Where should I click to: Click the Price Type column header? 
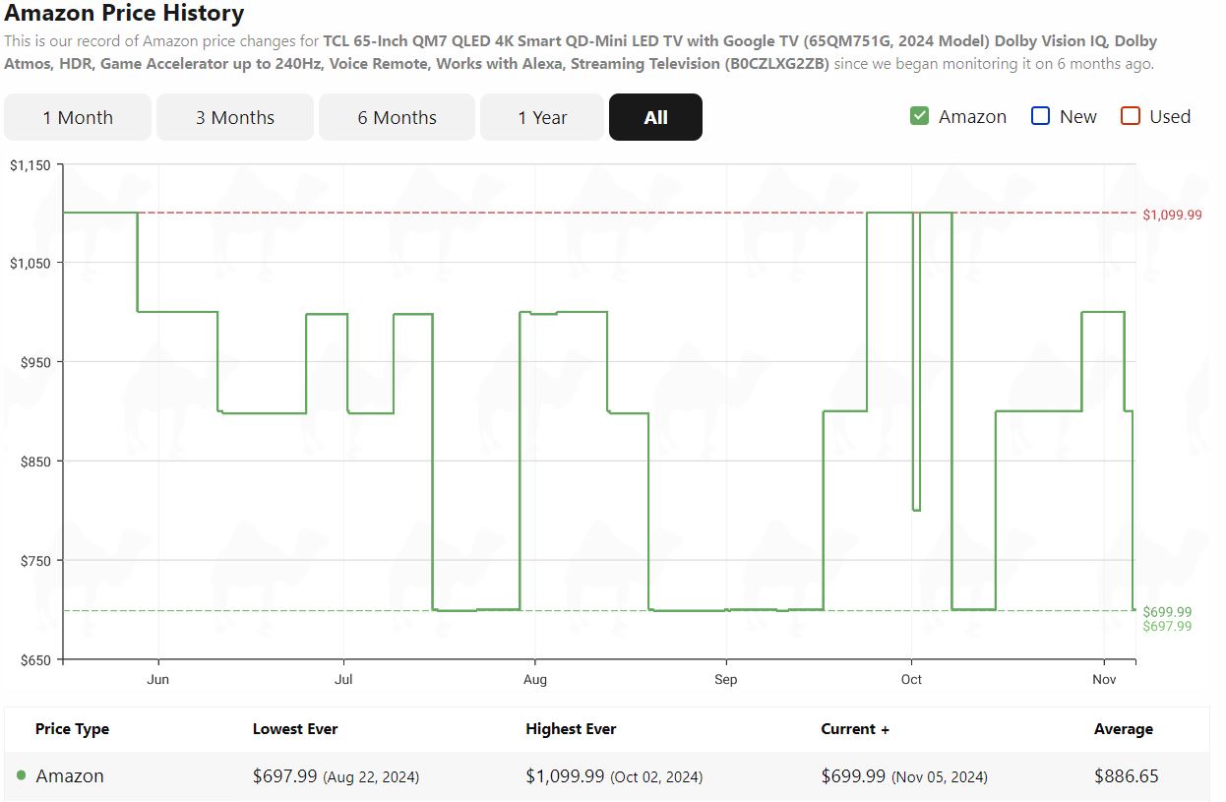(x=72, y=729)
